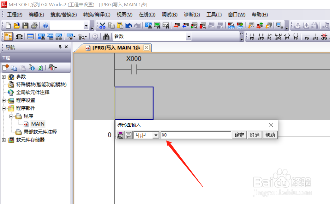Select 全局软元件注释 in navigation tree

tap(33, 93)
